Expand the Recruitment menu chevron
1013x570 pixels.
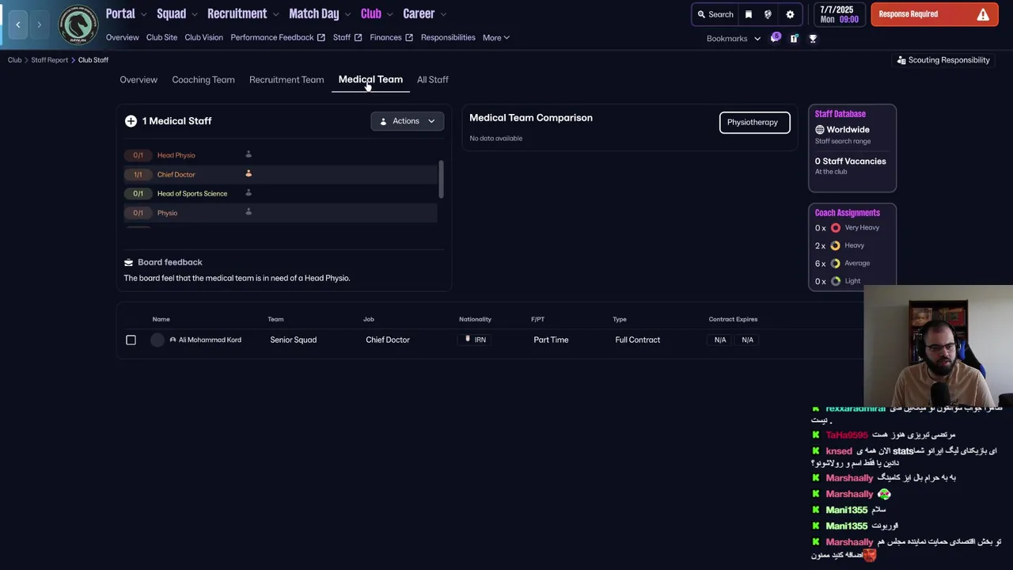click(275, 14)
